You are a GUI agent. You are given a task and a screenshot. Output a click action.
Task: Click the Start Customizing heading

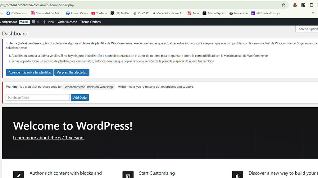pyautogui.click(x=157, y=173)
